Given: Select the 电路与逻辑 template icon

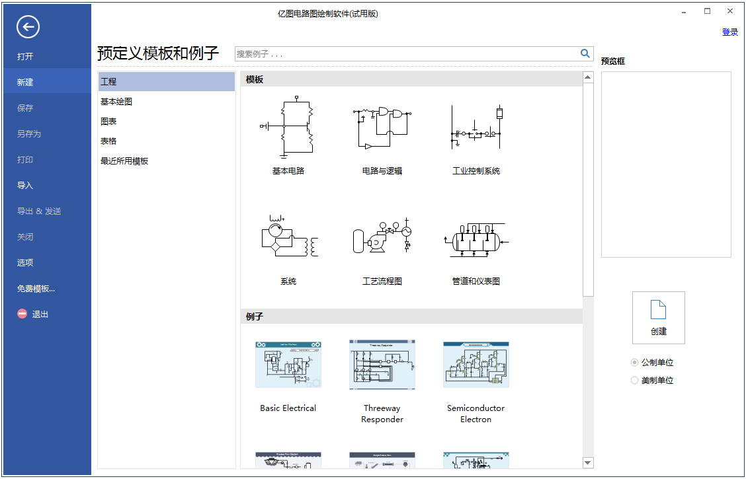Looking at the screenshot, I should (382, 128).
